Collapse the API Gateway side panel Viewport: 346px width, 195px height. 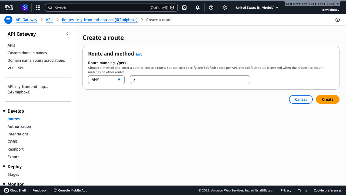pyautogui.click(x=68, y=34)
